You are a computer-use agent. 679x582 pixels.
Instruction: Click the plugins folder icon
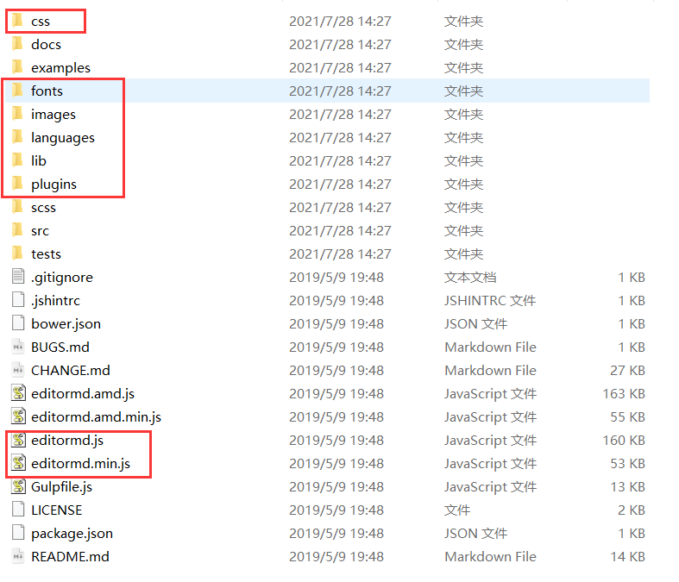[x=17, y=184]
